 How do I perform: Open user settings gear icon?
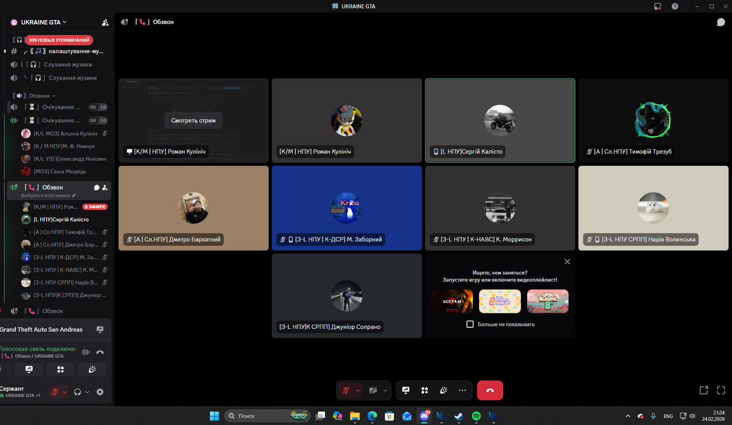click(100, 392)
